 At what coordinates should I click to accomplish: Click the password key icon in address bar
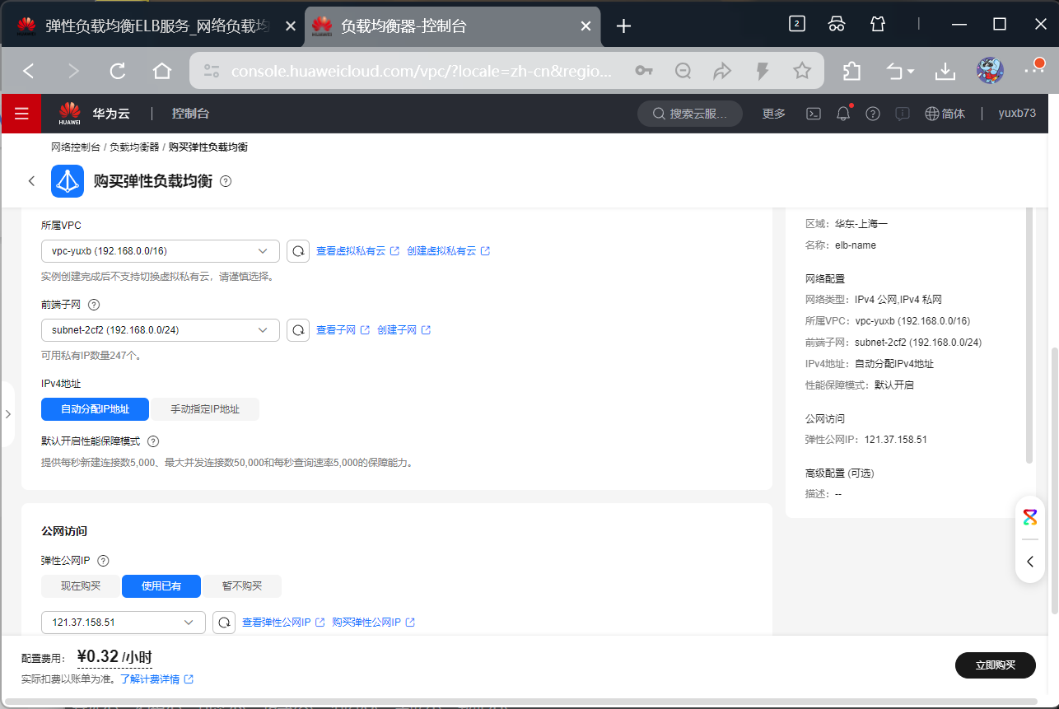click(644, 72)
